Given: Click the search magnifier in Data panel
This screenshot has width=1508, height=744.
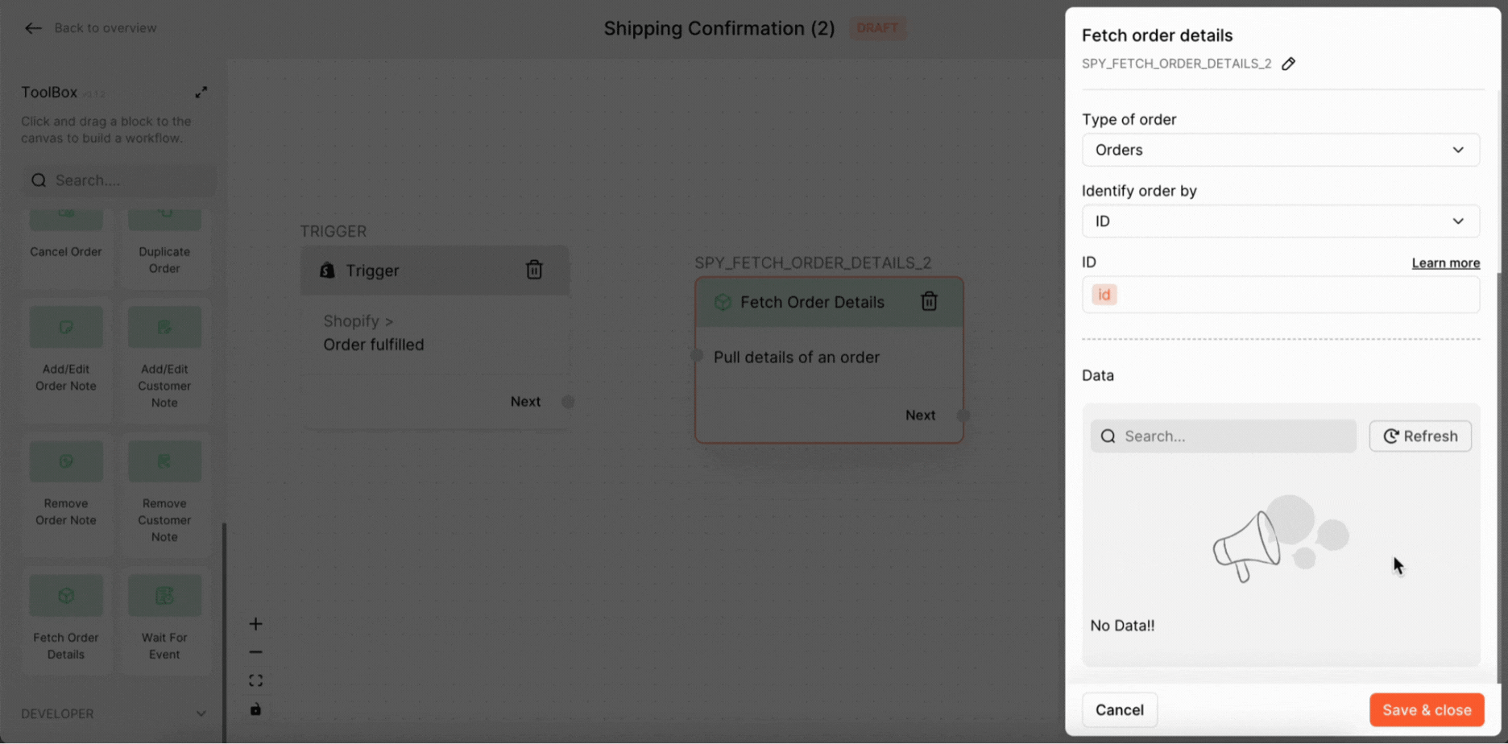Looking at the screenshot, I should 1108,436.
